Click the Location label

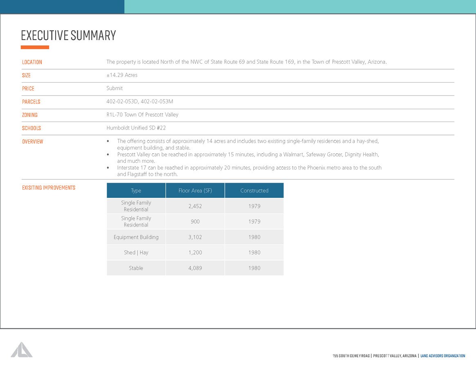[x=32, y=62]
